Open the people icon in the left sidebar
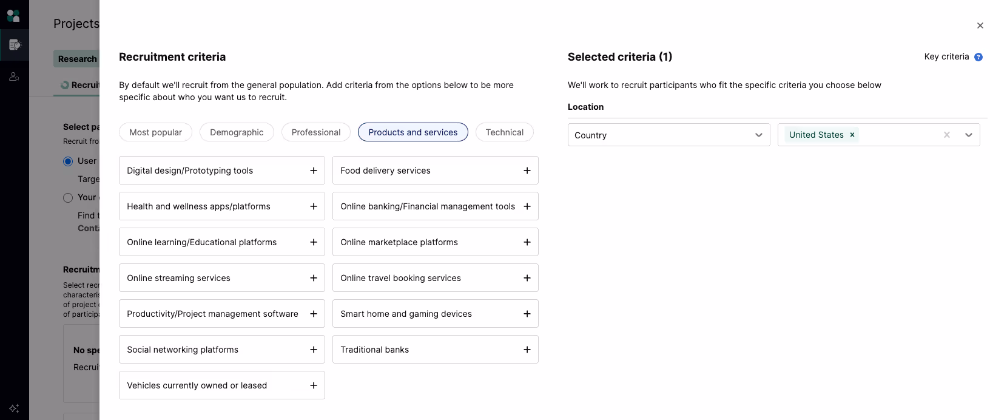This screenshot has height=420, width=990. click(x=14, y=76)
